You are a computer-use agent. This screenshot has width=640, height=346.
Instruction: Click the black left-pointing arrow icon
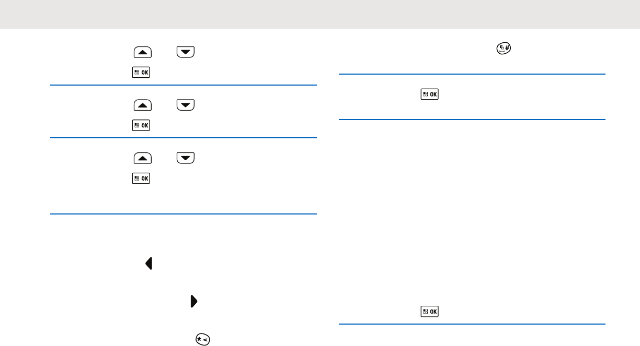(x=149, y=264)
